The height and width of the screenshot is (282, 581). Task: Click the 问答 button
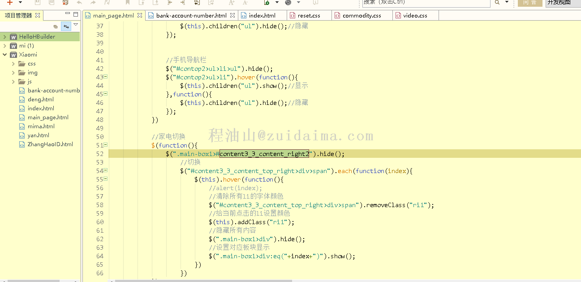tap(529, 2)
